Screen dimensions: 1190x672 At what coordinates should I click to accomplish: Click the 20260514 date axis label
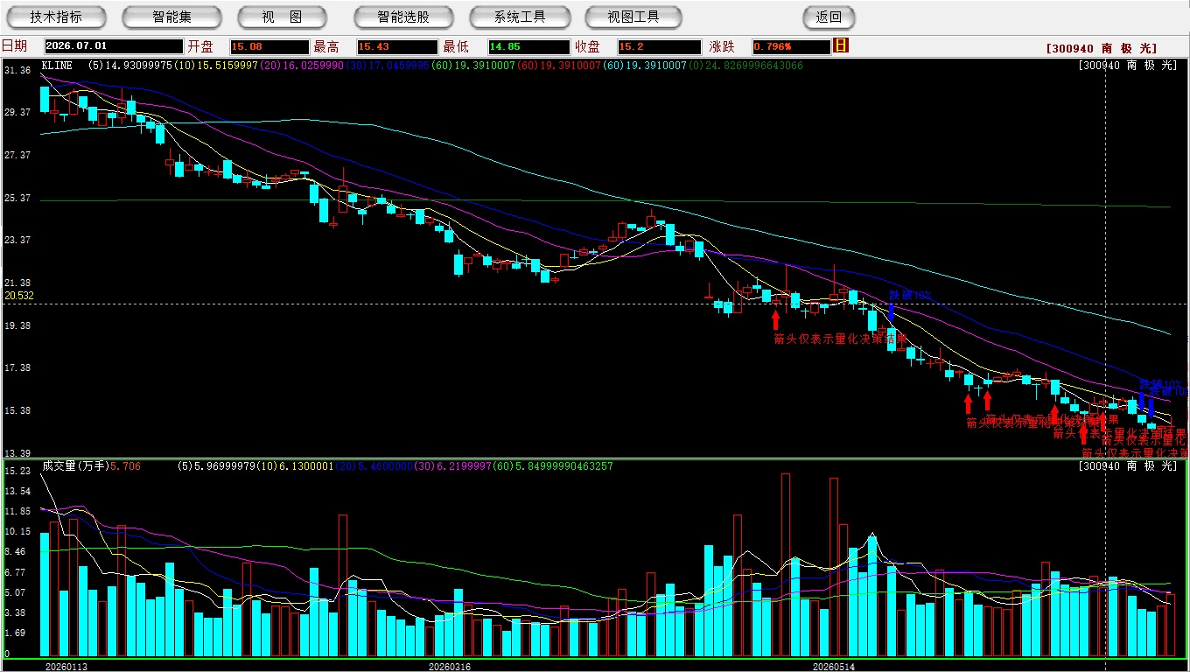[x=834, y=666]
